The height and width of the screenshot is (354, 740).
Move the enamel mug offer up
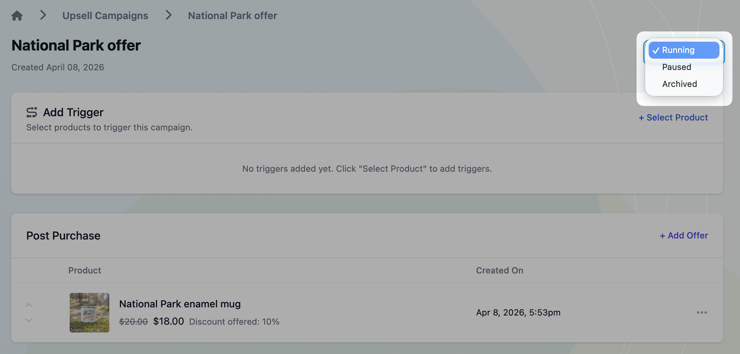point(29,305)
